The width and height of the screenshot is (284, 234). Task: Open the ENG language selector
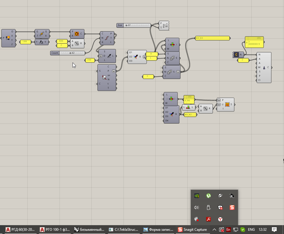(251, 230)
